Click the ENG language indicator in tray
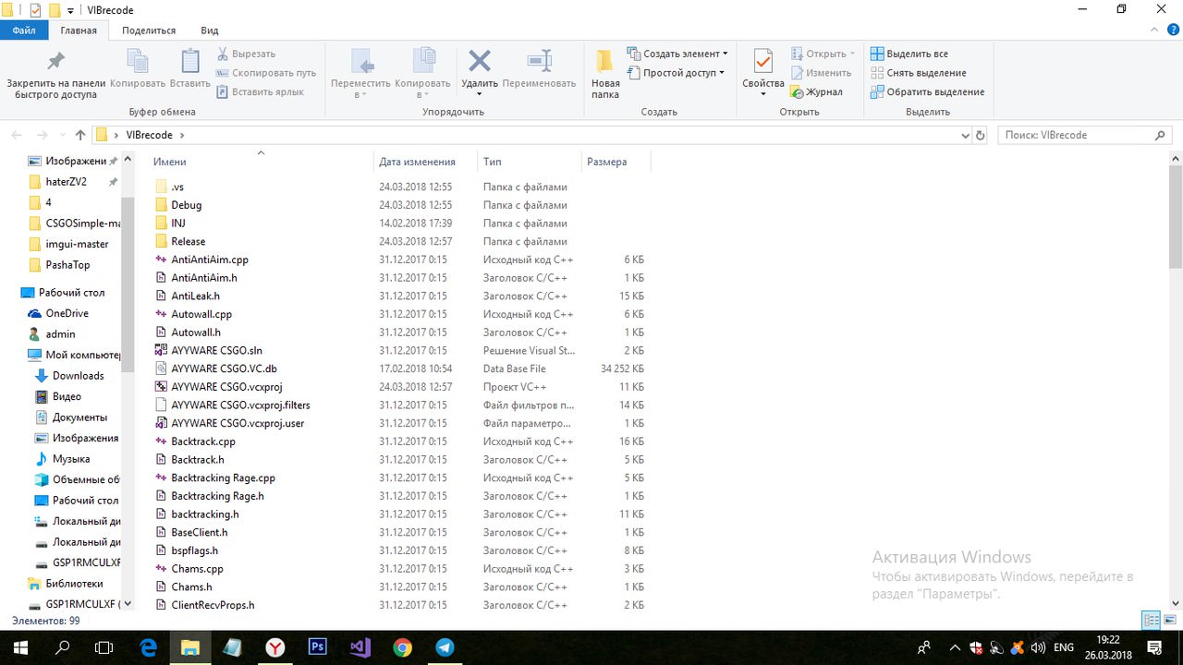This screenshot has width=1183, height=665. (1064, 647)
